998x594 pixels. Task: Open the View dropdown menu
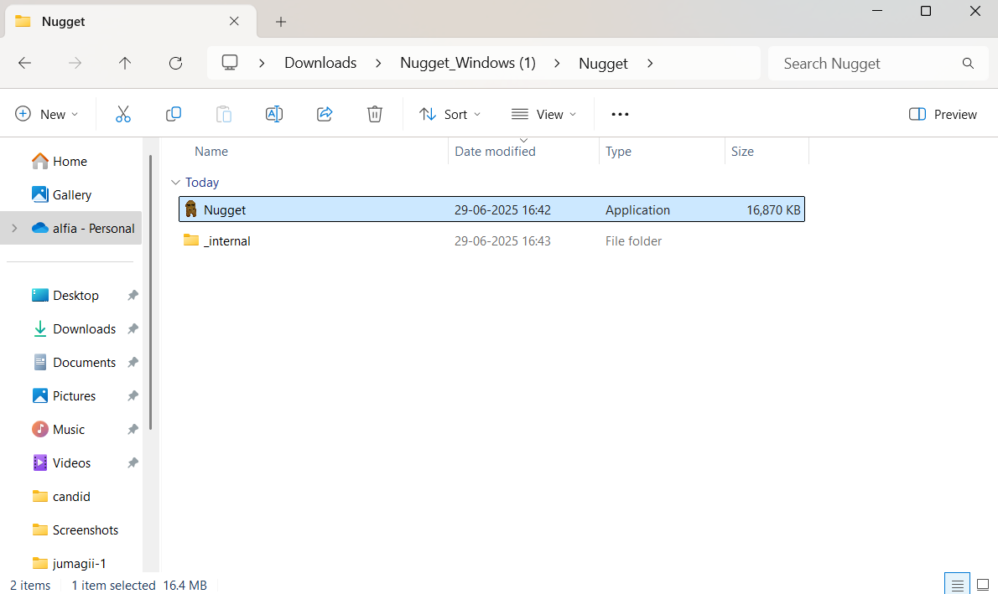tap(544, 115)
